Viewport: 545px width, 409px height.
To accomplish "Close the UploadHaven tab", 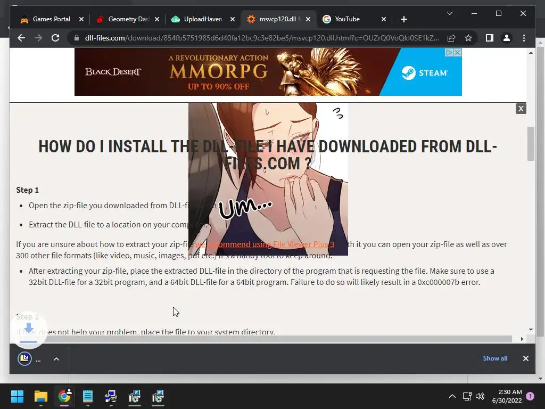I will (233, 19).
